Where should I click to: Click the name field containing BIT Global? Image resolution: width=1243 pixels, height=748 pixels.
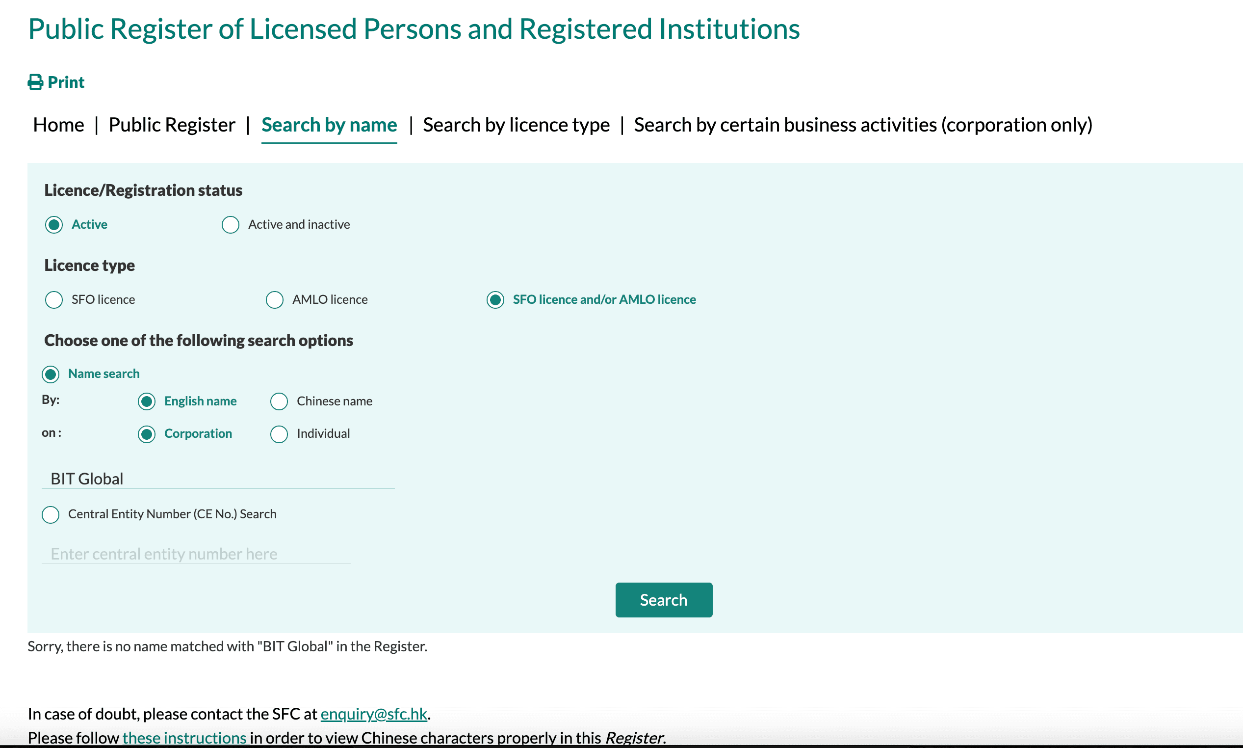click(218, 479)
